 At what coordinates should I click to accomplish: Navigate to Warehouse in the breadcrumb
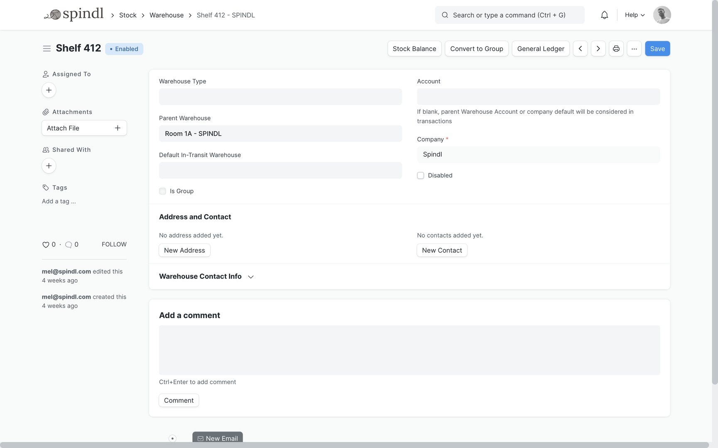(166, 15)
